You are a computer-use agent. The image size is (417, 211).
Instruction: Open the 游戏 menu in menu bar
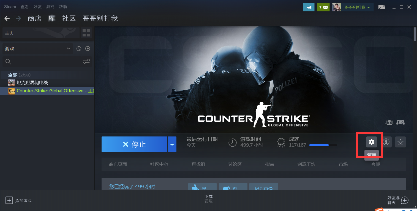pos(50,7)
